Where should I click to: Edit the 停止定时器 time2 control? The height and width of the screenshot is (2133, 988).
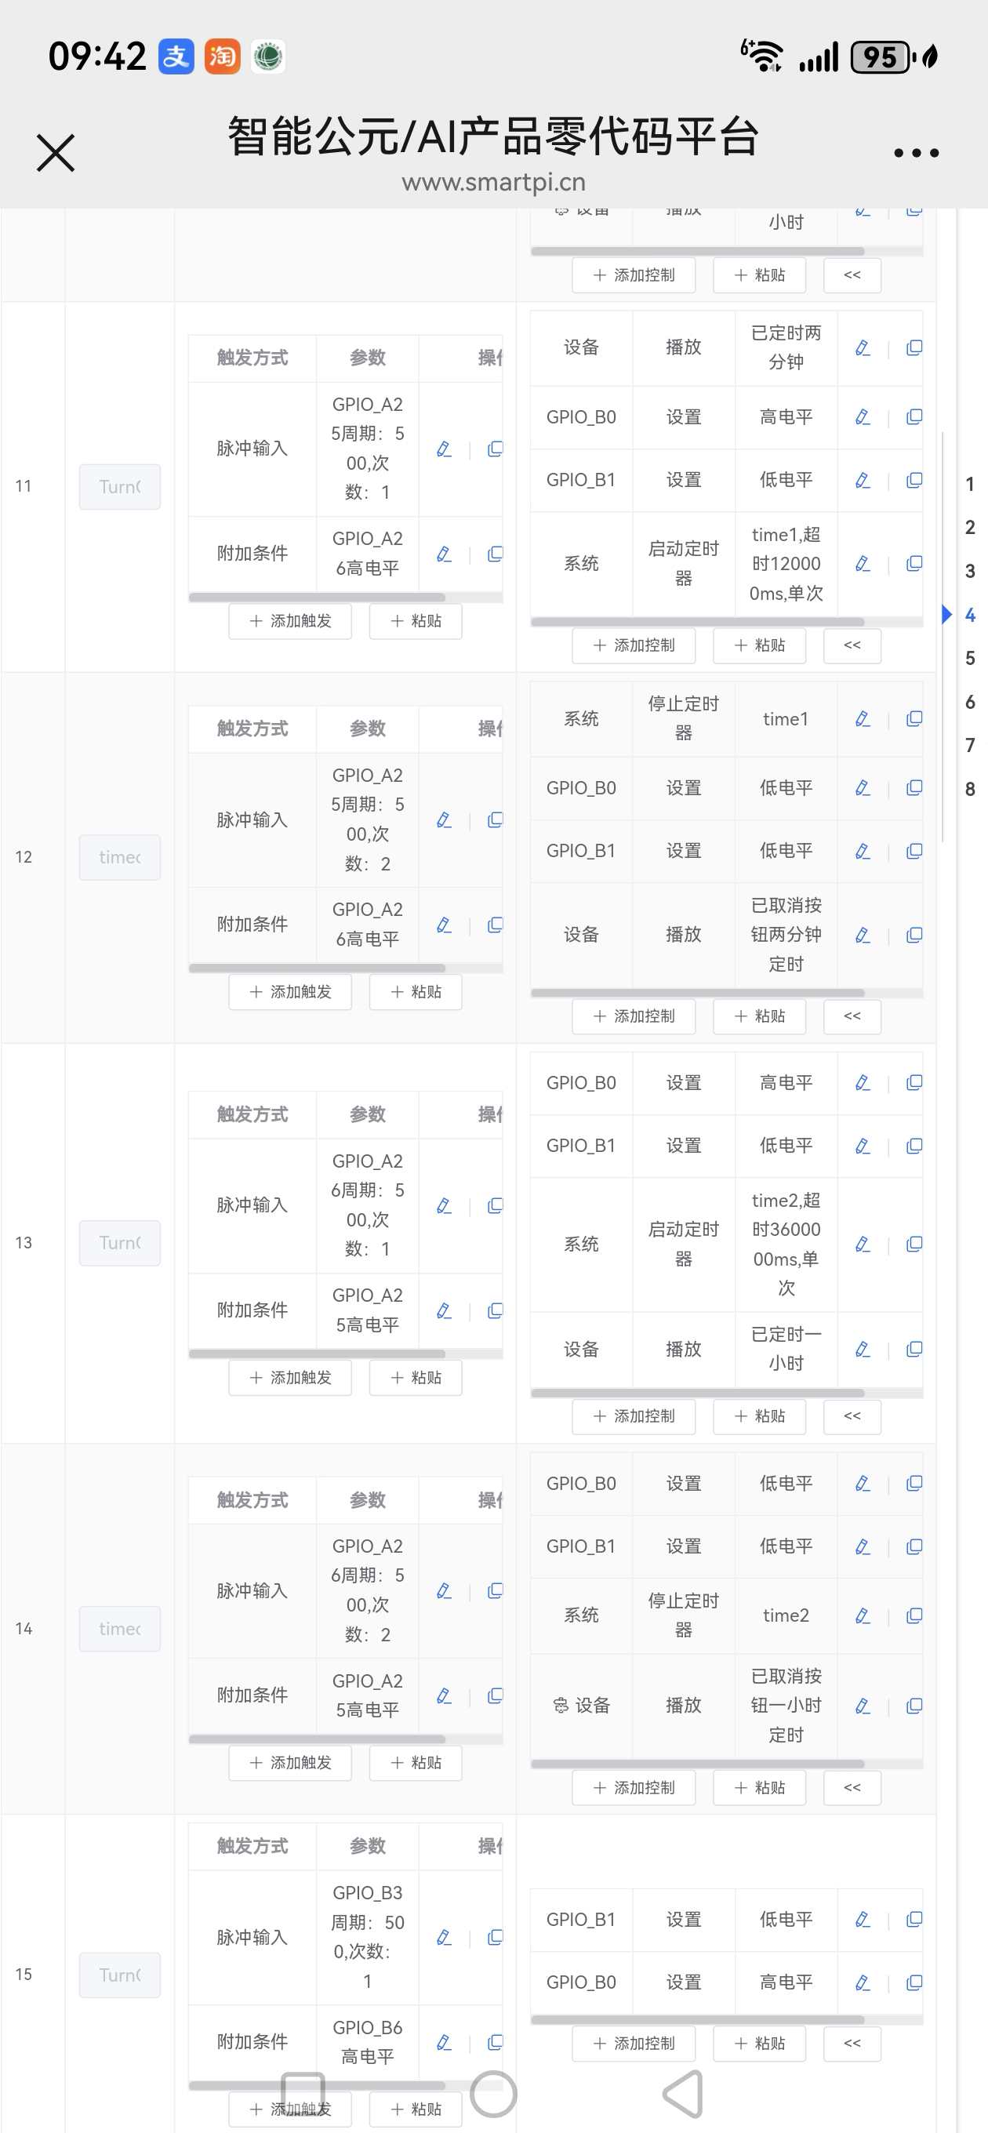[862, 1615]
